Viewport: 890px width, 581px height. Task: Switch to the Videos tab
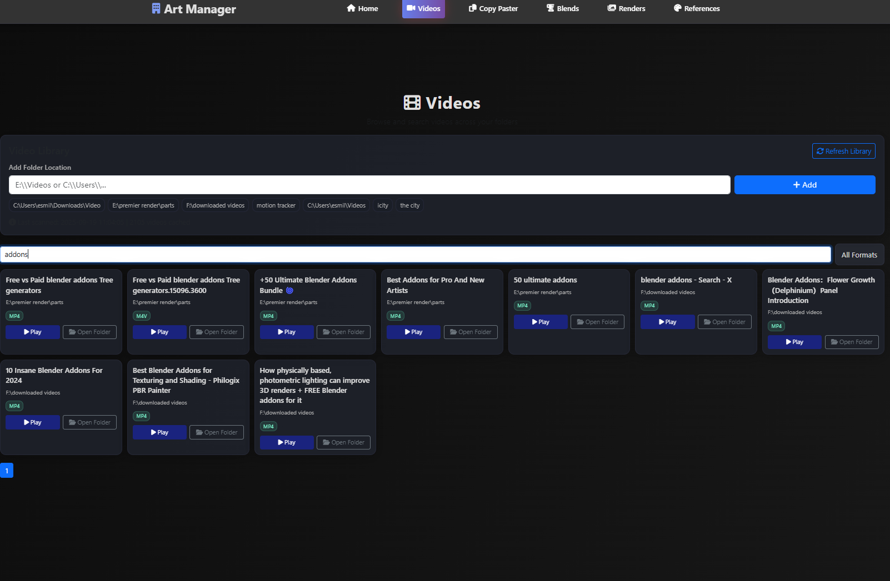[423, 9]
